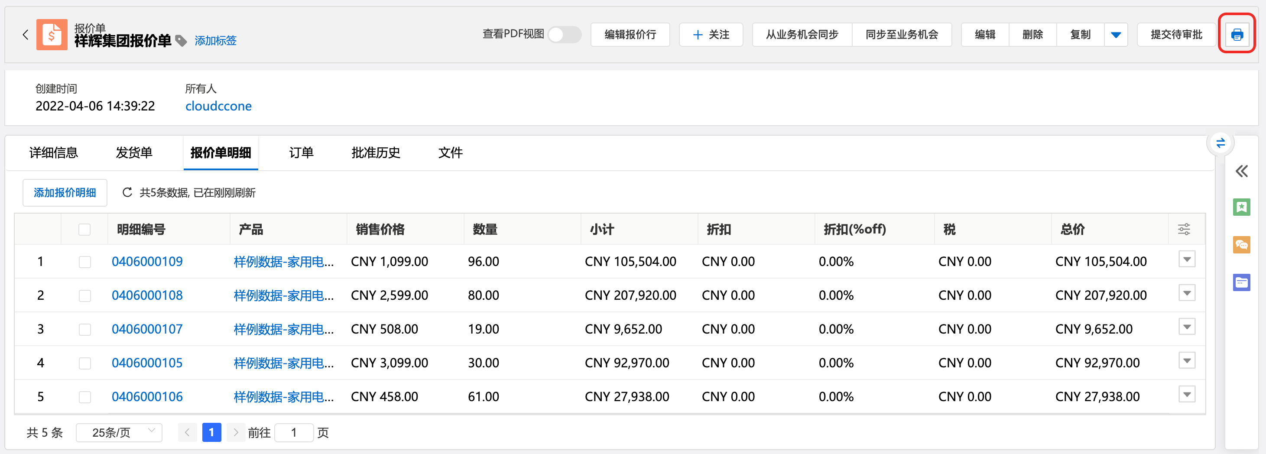Click the page number input field
Screen dimensions: 1266x454
pos(294,432)
